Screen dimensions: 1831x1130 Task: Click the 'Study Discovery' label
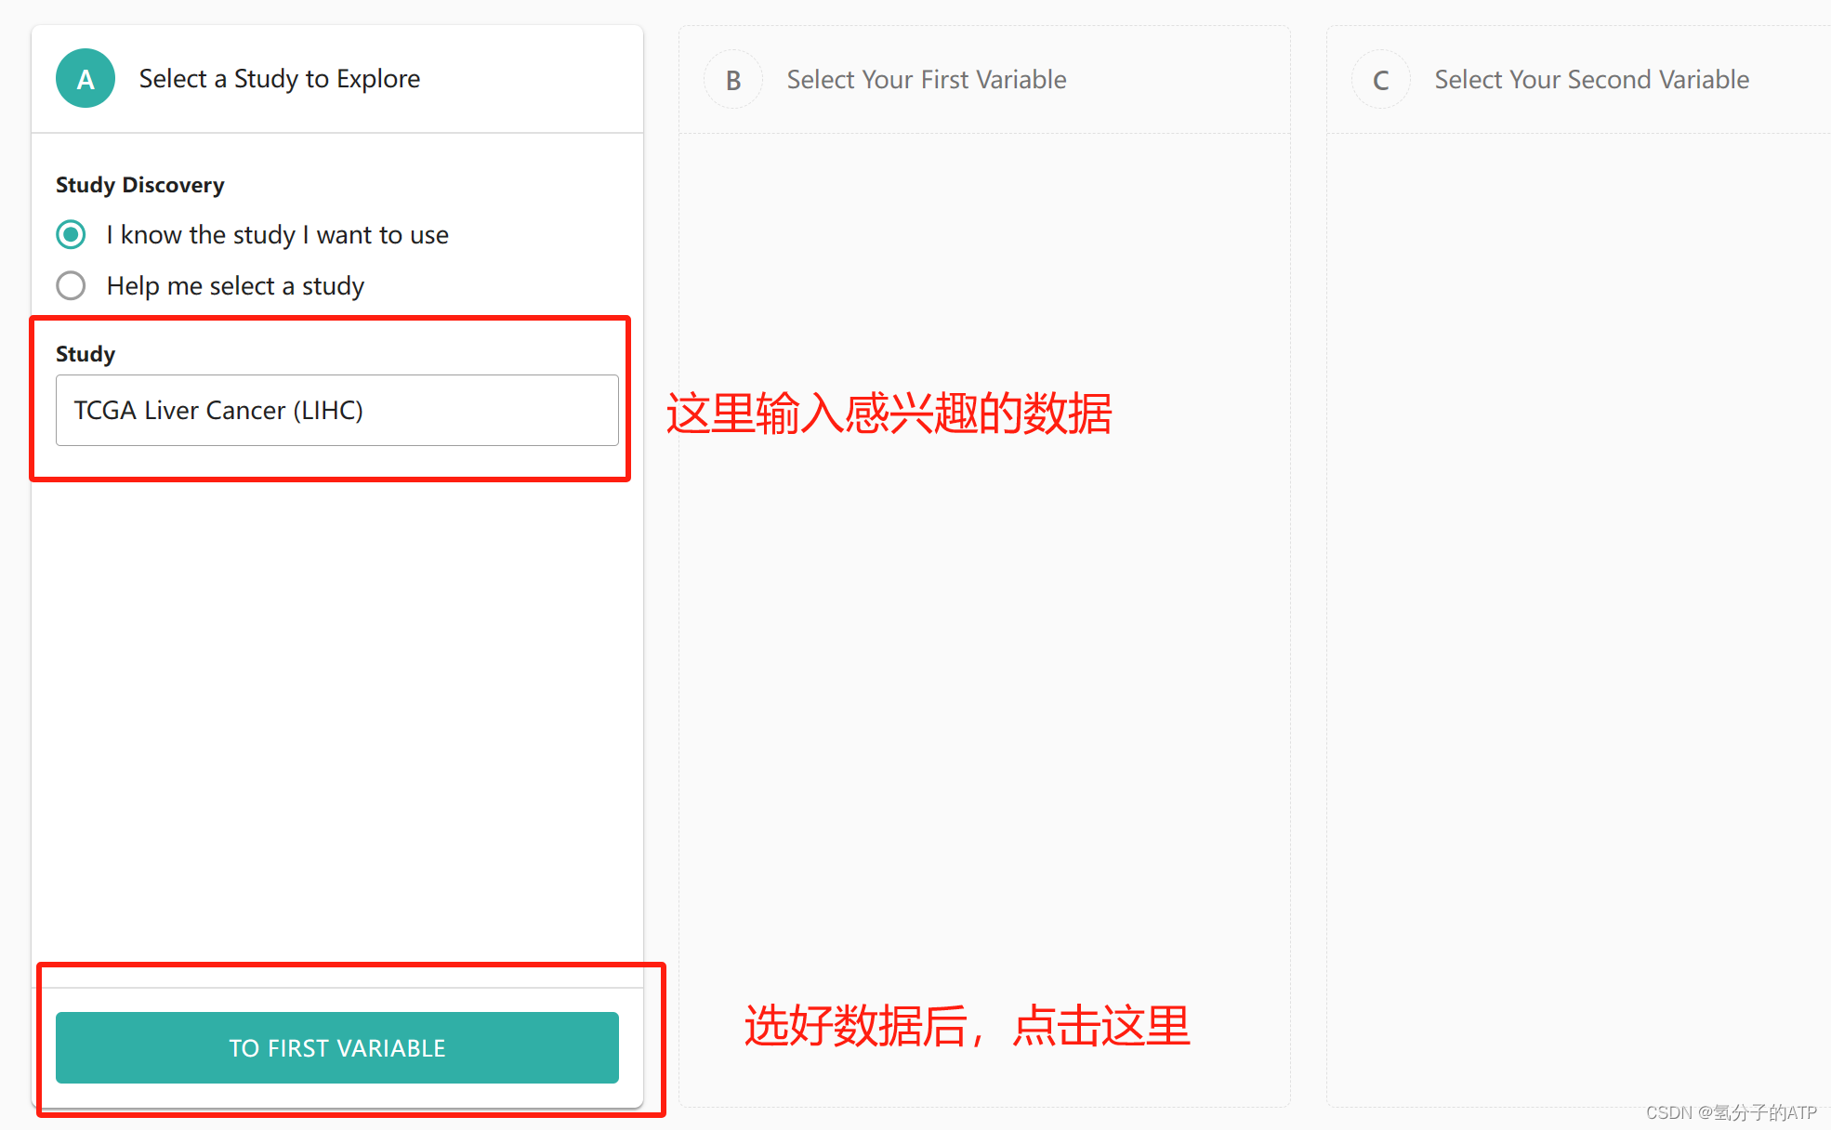[x=139, y=185]
